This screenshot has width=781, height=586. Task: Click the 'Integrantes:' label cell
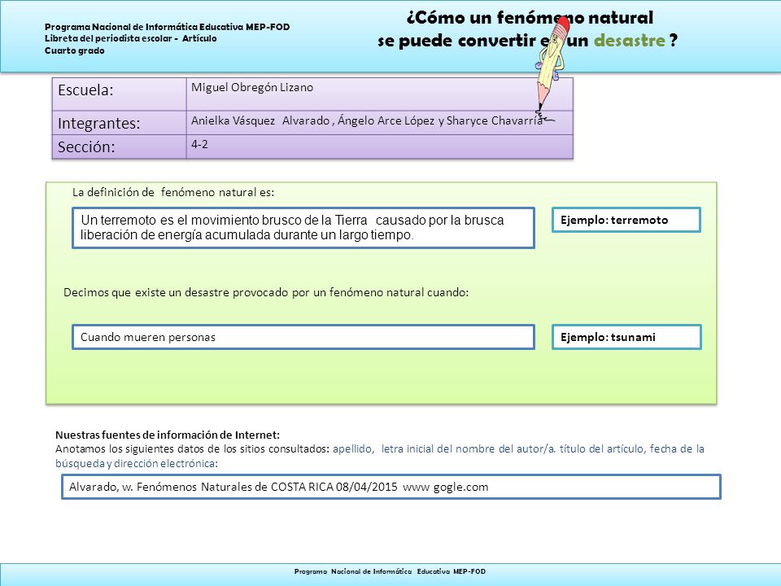pyautogui.click(x=119, y=123)
